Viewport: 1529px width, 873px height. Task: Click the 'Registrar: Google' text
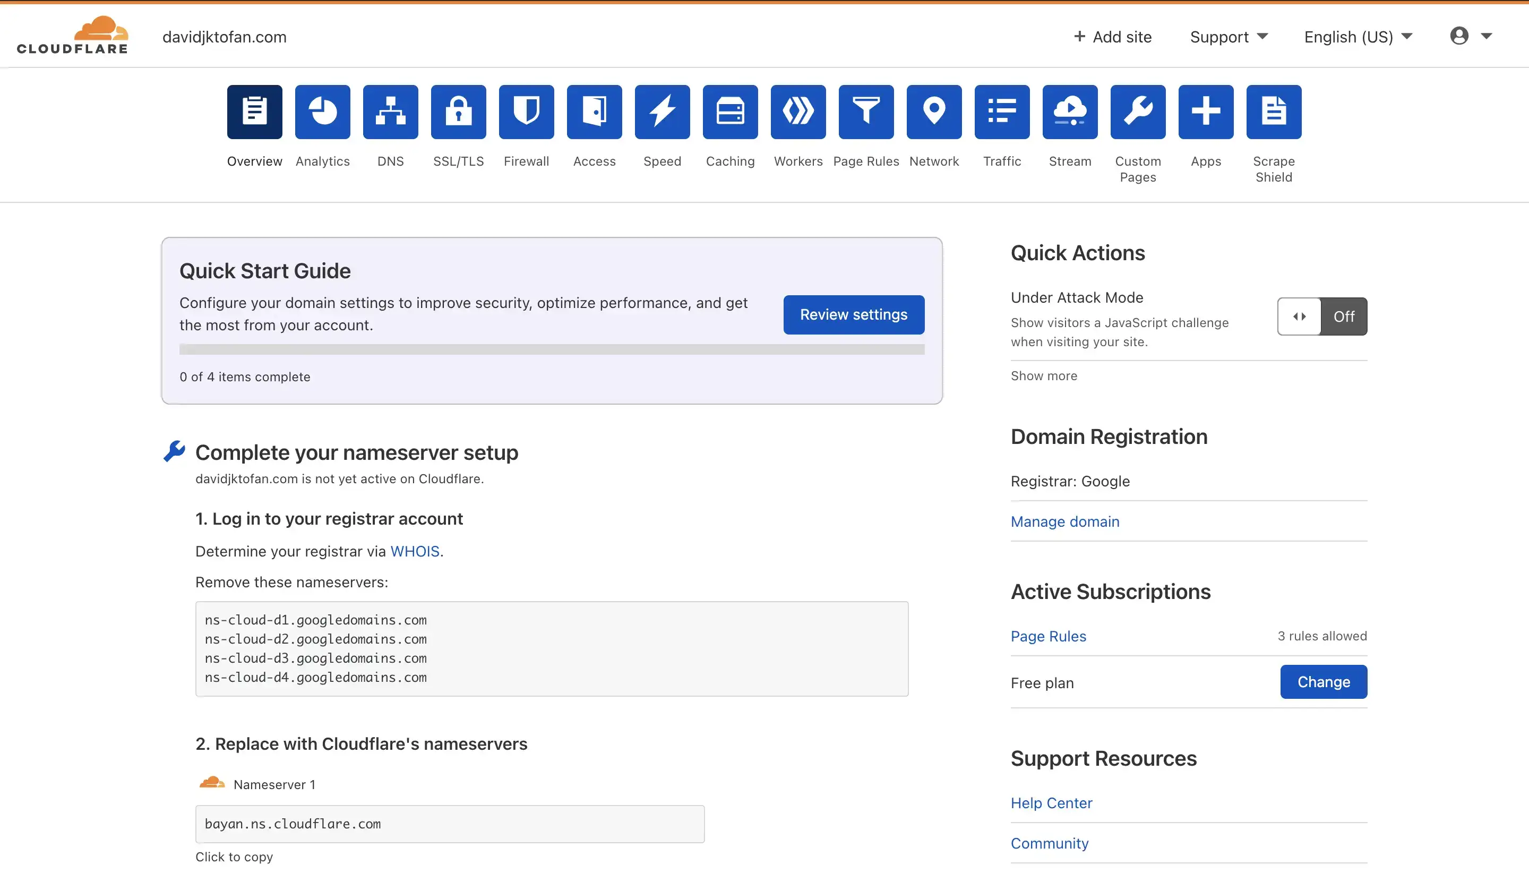click(1070, 482)
